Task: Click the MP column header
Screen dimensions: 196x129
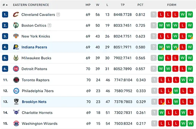Action: pyautogui.click(x=88, y=5)
